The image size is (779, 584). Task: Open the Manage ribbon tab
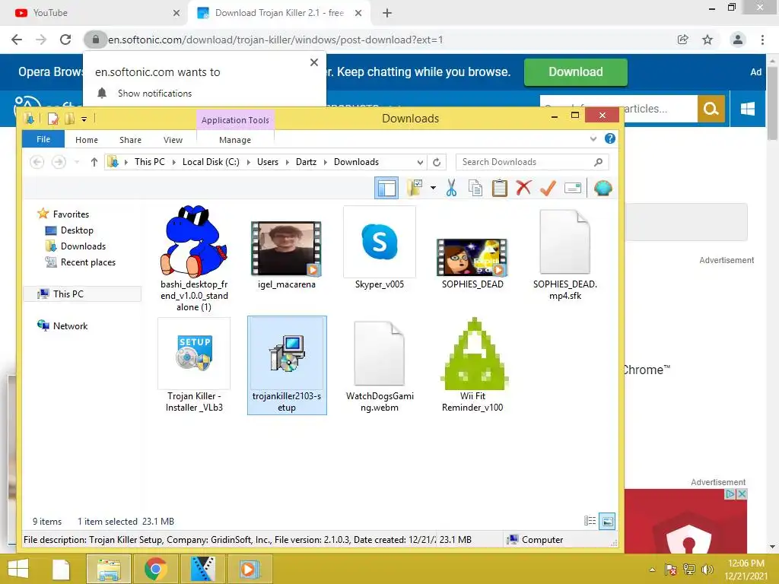coord(235,140)
